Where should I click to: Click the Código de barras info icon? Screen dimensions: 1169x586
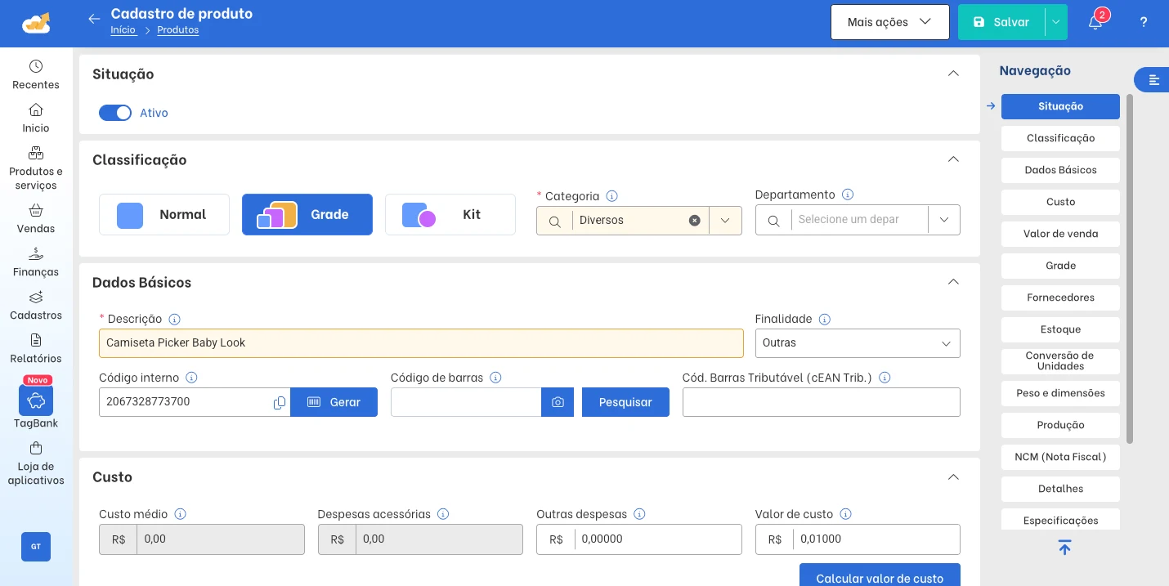tap(495, 378)
